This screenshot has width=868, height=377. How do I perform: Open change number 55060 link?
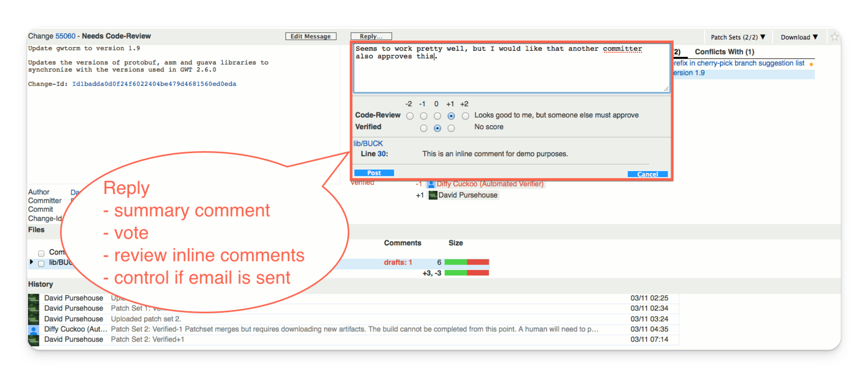click(x=65, y=36)
